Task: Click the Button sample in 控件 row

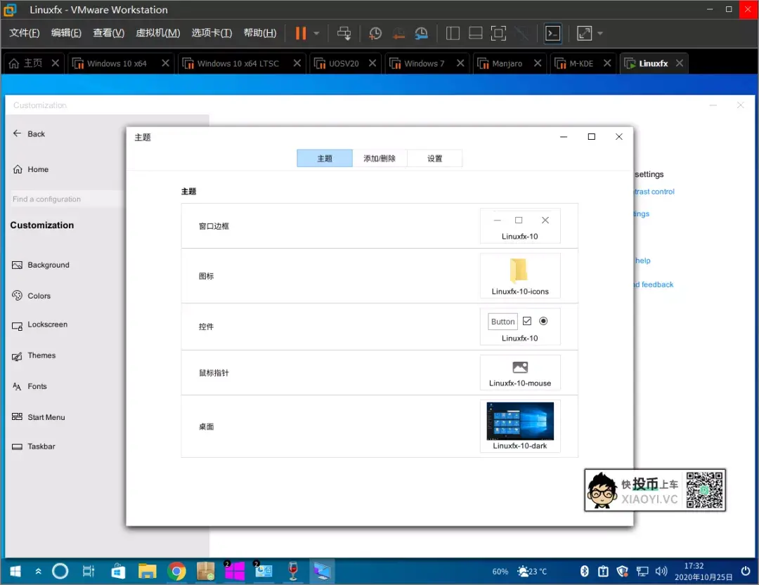Action: [502, 322]
